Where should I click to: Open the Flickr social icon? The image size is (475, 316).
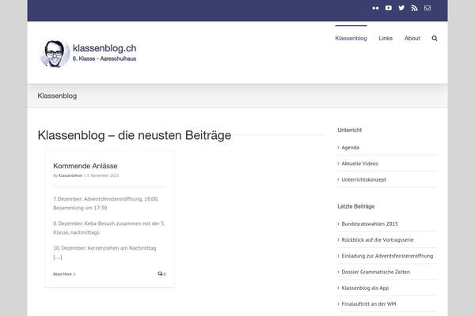(x=375, y=8)
